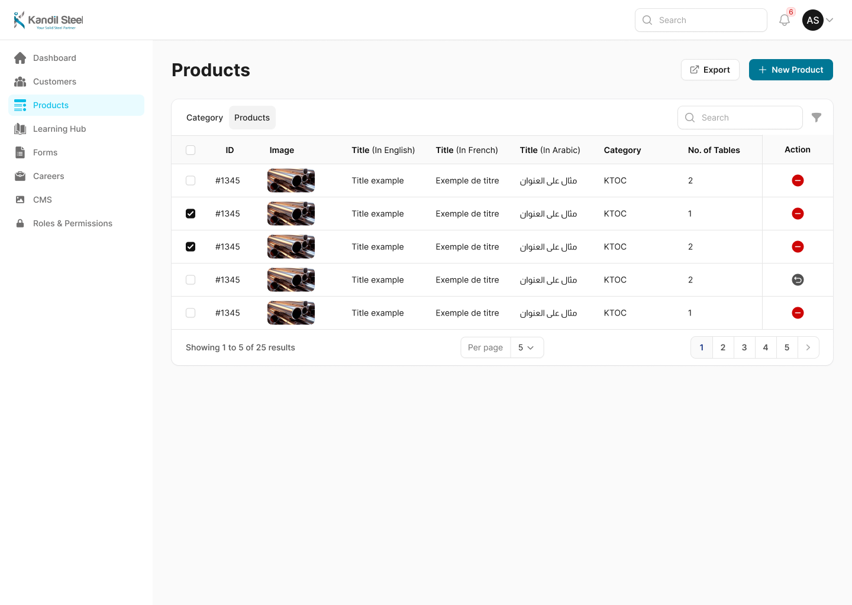Click the table filter funnel icon

click(x=816, y=118)
